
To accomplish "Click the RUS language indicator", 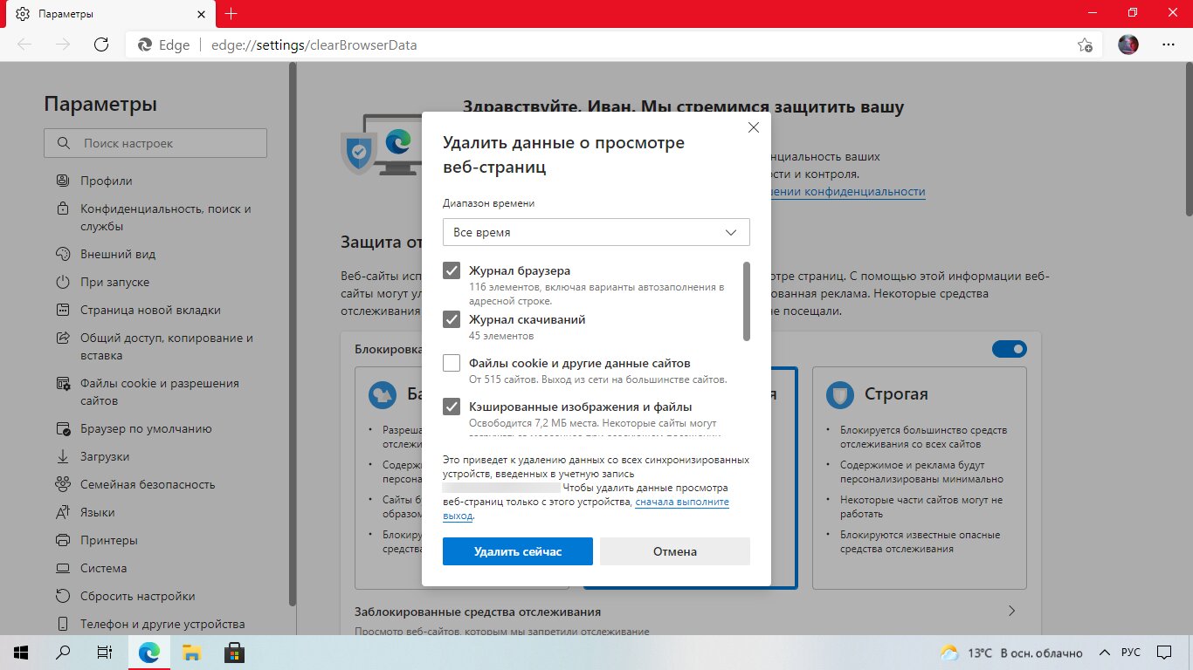I will (1131, 653).
